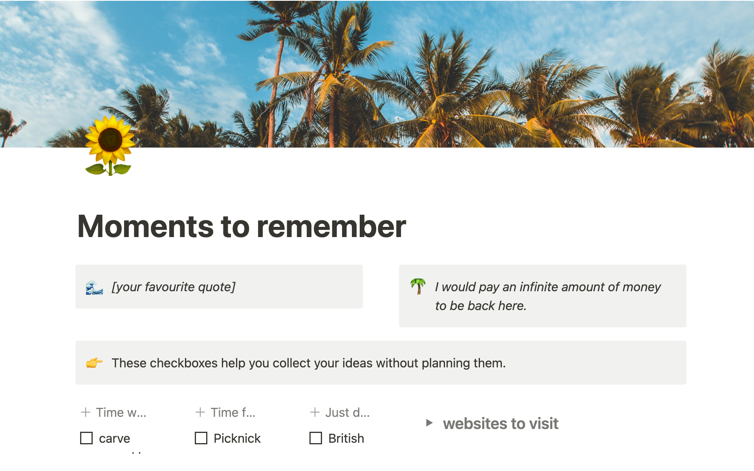Click the palm tree emoji in the right quote
The height and width of the screenshot is (471, 754).
(417, 287)
